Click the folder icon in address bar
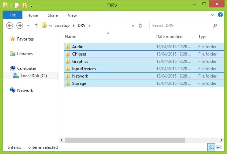Image resolution: width=227 pixels, height=154 pixels. [x=44, y=25]
